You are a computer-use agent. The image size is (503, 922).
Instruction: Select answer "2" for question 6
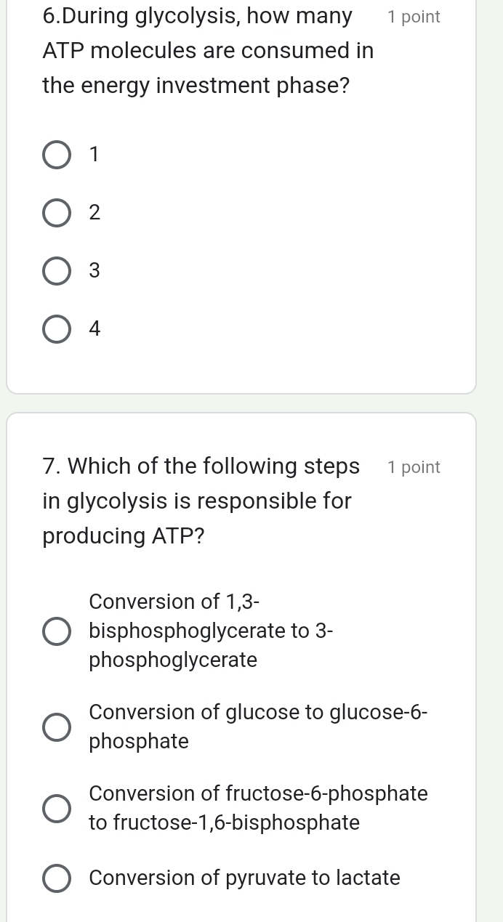[x=57, y=212]
